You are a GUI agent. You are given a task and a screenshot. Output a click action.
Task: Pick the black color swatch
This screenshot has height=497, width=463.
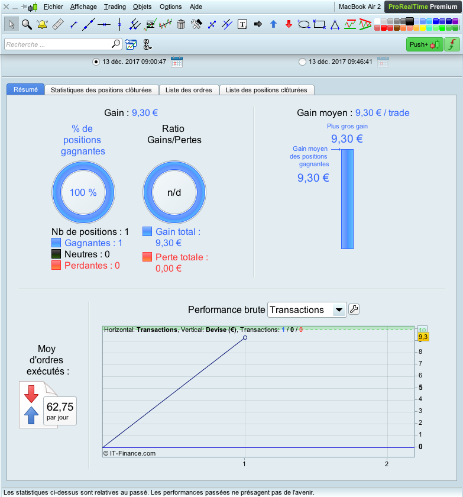(410, 21)
